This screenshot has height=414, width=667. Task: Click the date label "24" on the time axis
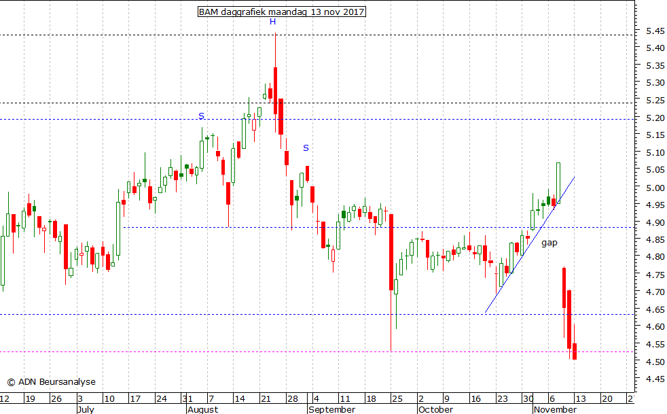click(162, 399)
